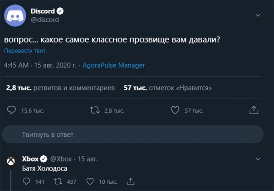
Task: Click the reply icon under Discord's tweet
Action: coord(12,110)
